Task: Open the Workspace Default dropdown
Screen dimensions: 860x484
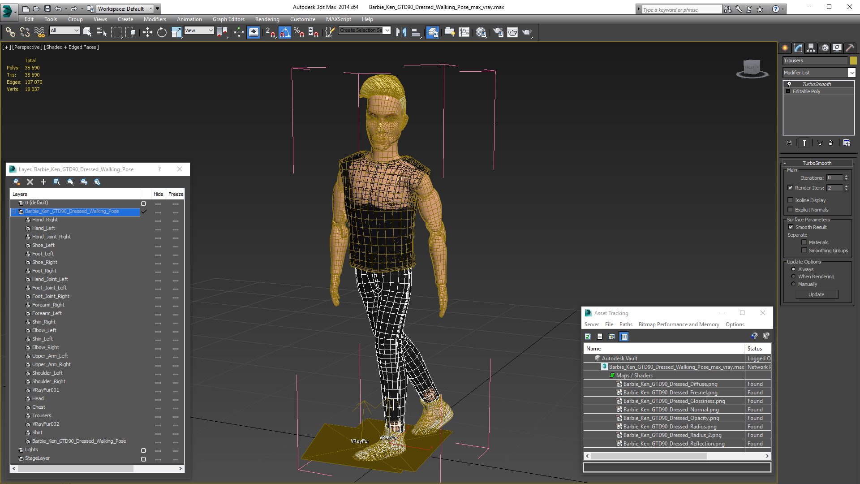Action: coord(125,9)
